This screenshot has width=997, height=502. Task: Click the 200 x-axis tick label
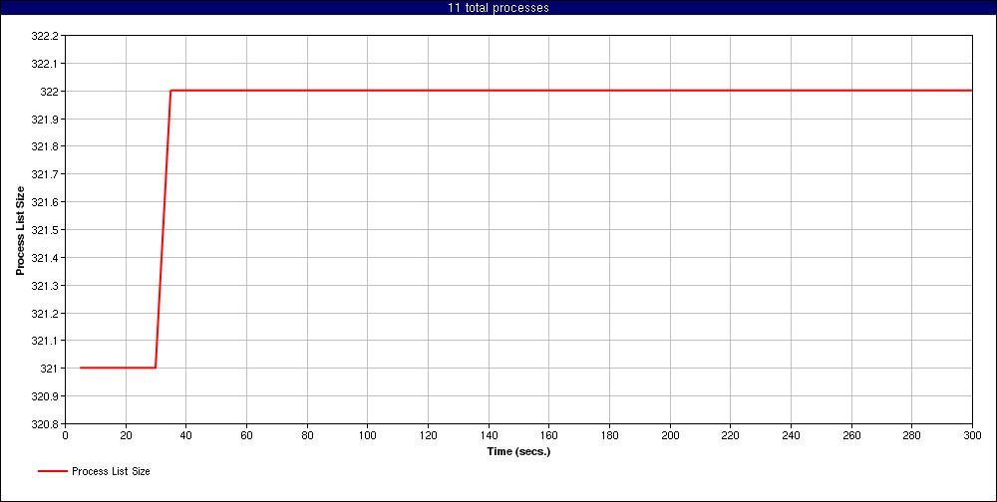(x=670, y=435)
